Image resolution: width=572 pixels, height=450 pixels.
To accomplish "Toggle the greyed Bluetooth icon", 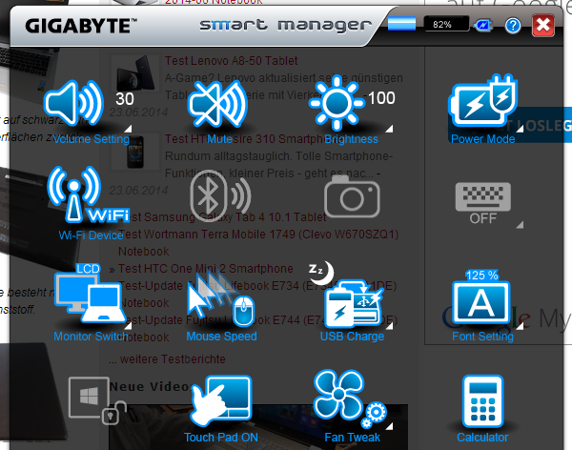I will click(220, 196).
